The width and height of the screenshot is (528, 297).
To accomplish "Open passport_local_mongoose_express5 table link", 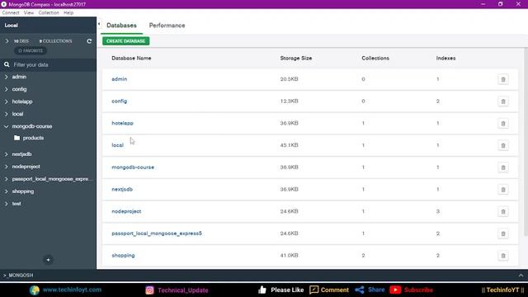I will [x=157, y=233].
